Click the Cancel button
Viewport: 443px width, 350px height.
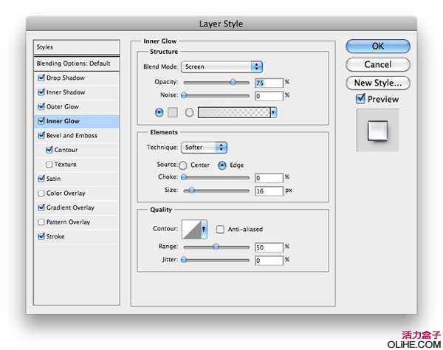377,65
